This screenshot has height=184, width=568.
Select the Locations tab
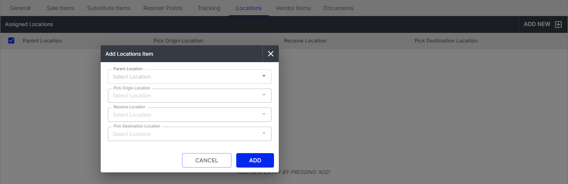[249, 8]
